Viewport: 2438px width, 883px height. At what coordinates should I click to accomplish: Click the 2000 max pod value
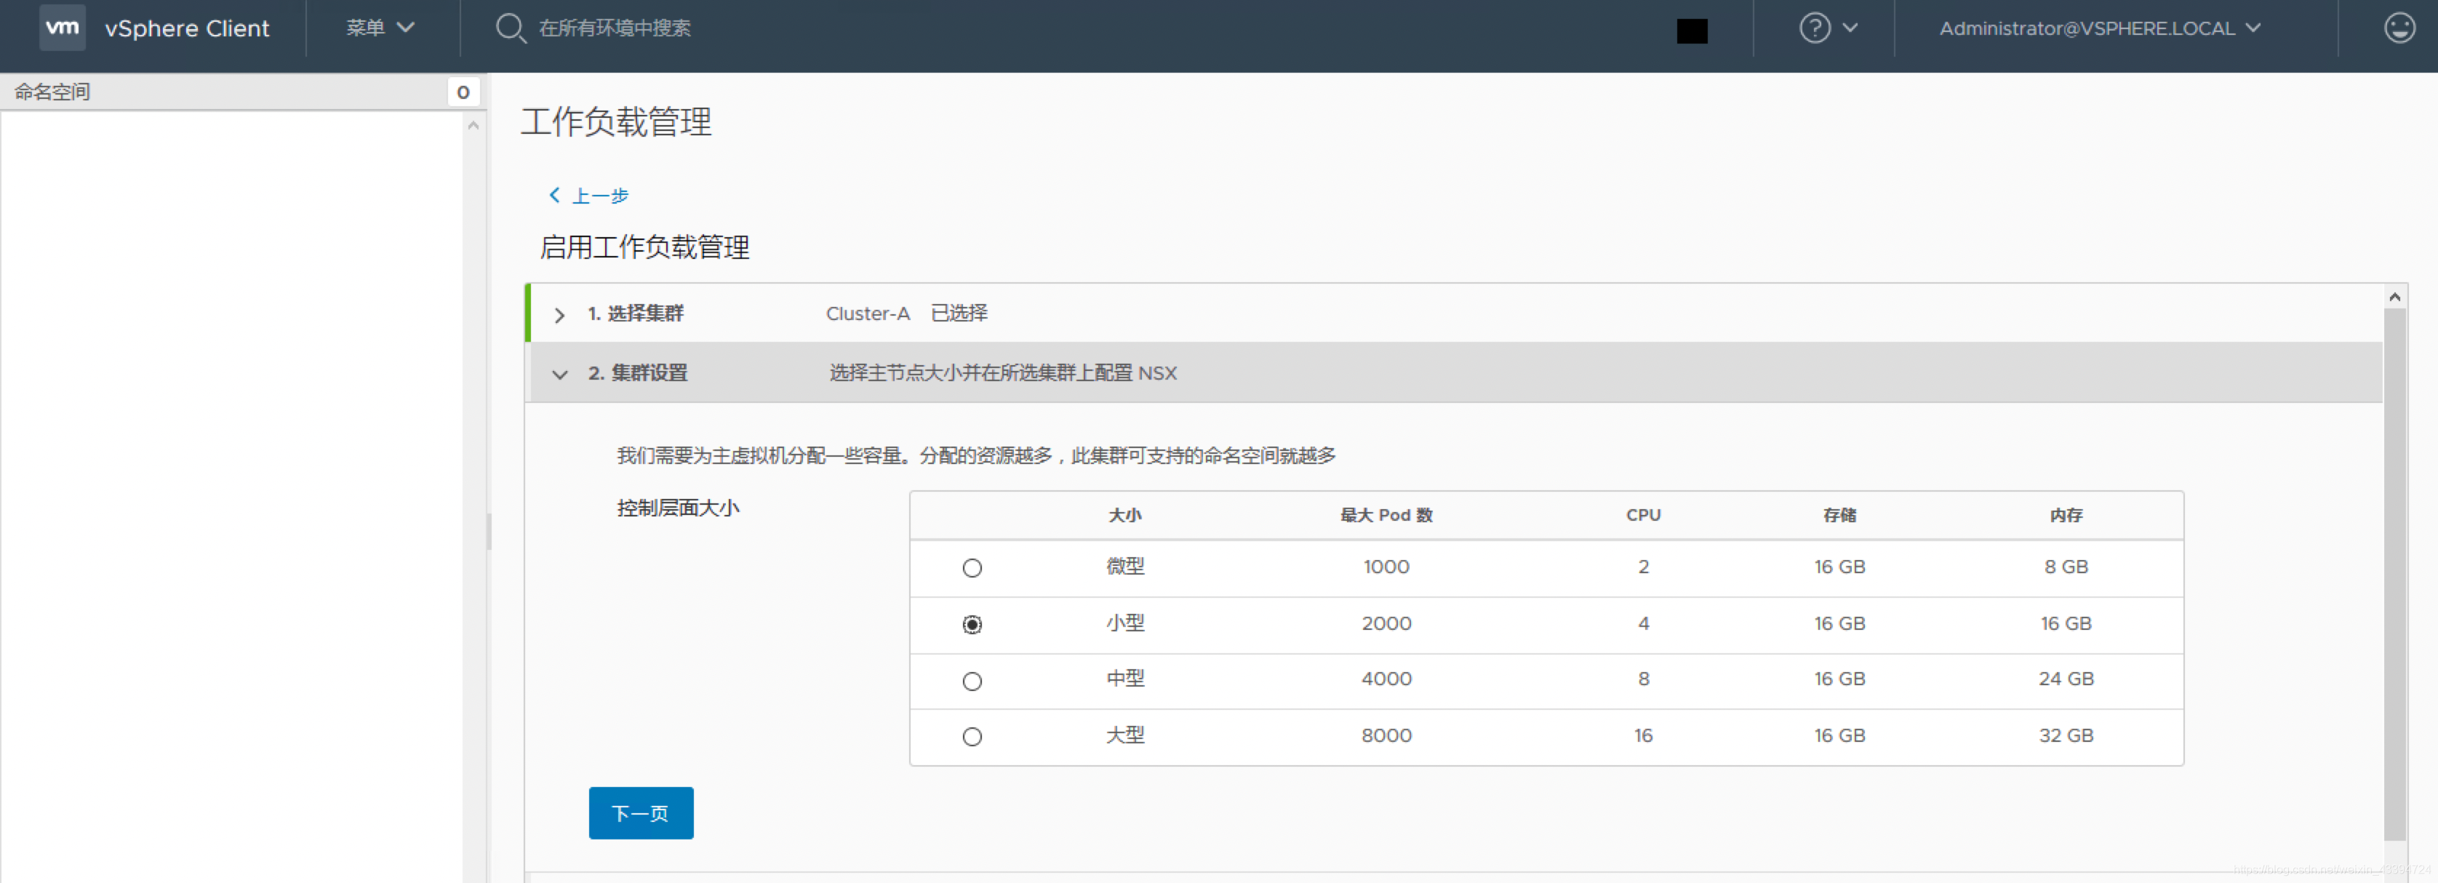pyautogui.click(x=1386, y=623)
